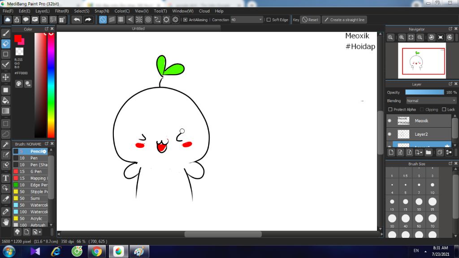Viewport: 459px width, 258px height.
Task: Switch to the Untitled canvas tab
Action: point(138,28)
